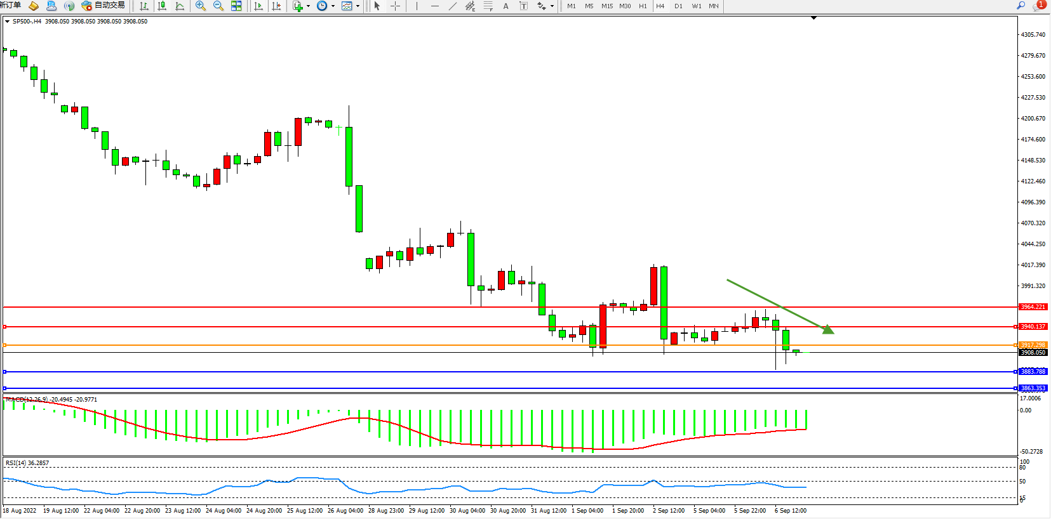Select the trendline drawing tool

coord(452,6)
